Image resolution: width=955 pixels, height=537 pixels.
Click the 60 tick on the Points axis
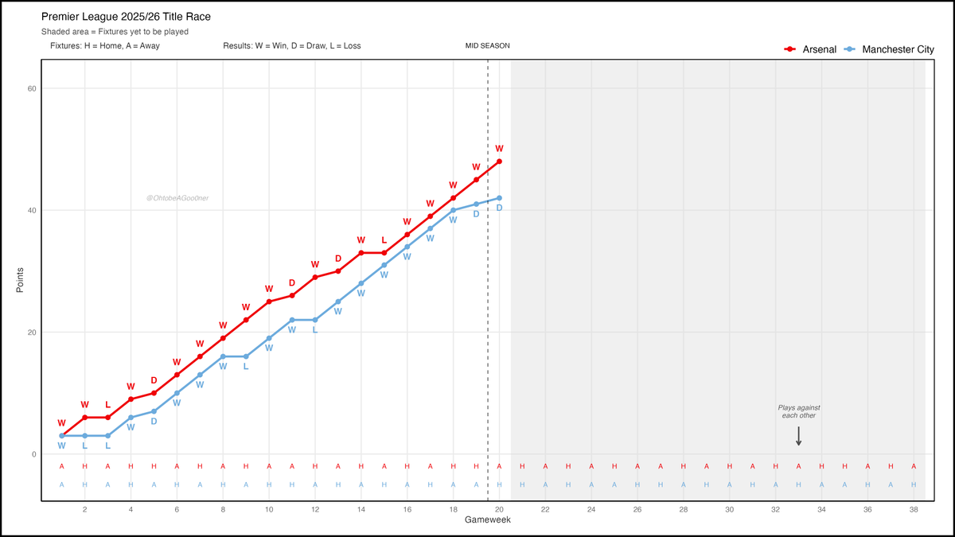33,88
